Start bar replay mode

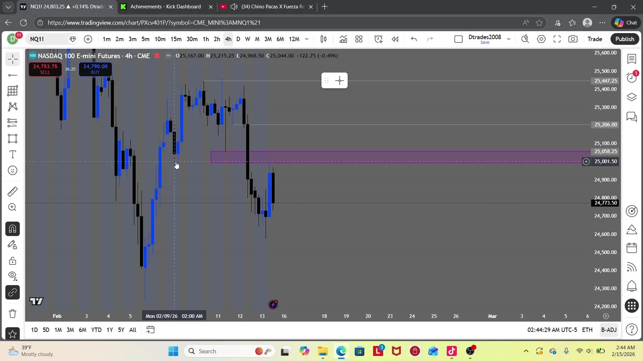[x=395, y=39]
